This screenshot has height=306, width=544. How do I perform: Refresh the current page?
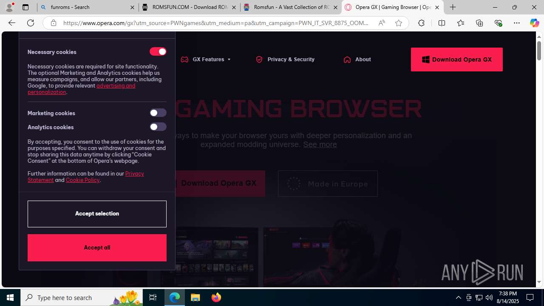tap(31, 23)
